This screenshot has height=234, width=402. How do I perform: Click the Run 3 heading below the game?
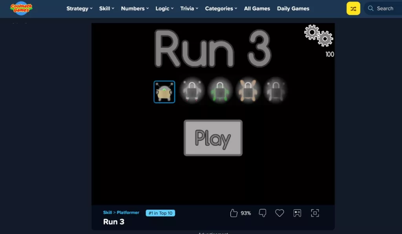113,222
